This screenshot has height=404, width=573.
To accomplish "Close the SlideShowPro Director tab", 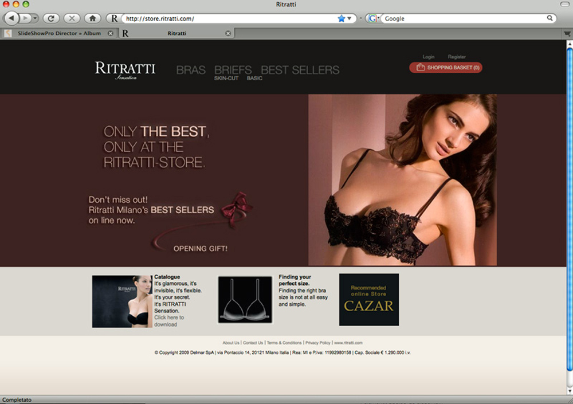I will tap(111, 33).
